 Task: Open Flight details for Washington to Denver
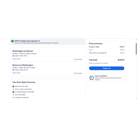[16, 59]
